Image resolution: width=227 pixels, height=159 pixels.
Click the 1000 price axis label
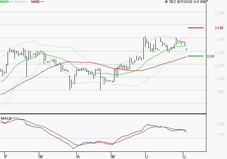[x=219, y=79]
